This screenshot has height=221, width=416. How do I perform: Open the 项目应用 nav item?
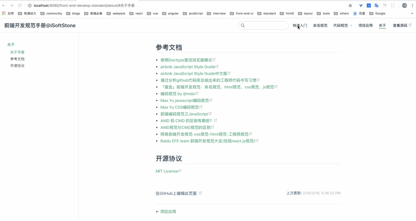[365, 25]
